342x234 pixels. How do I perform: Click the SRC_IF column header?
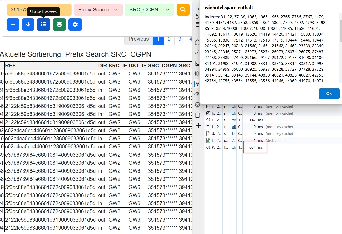(117, 65)
